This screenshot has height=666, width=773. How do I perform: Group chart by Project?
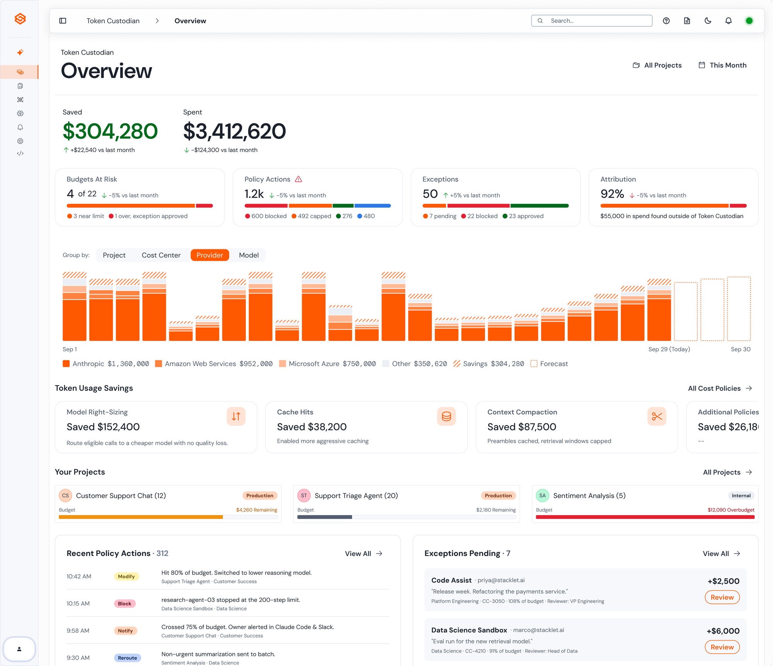[x=114, y=255]
